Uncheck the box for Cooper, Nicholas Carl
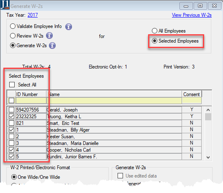The width and height of the screenshot is (223, 193). click(12, 150)
